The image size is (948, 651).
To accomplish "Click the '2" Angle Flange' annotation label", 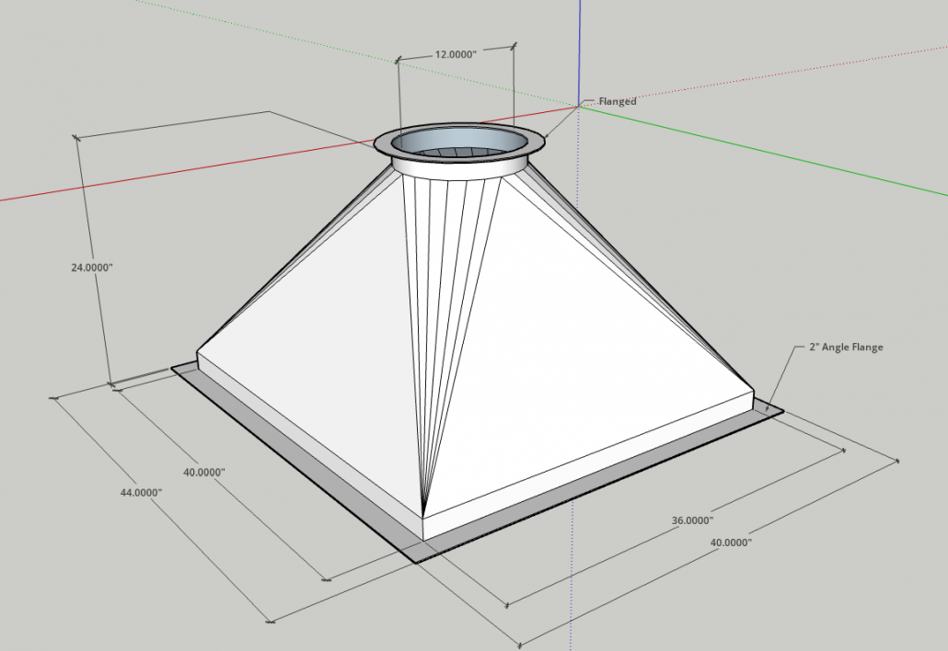I will tap(846, 348).
